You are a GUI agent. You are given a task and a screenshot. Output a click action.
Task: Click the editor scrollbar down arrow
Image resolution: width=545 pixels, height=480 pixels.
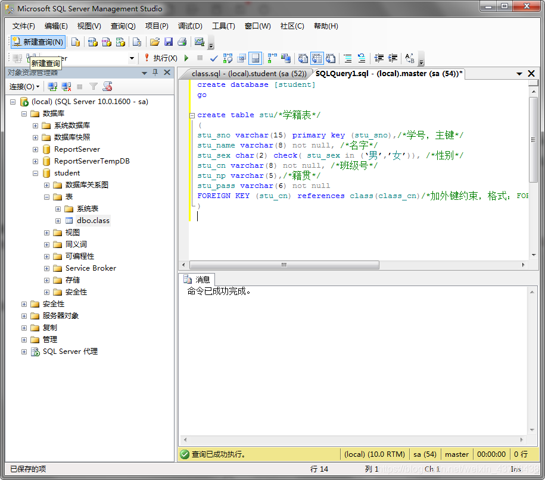point(534,255)
